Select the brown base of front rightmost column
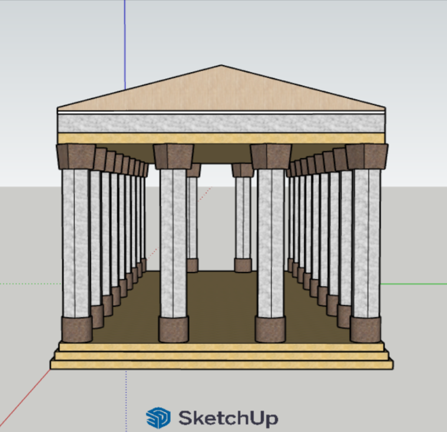The height and width of the screenshot is (432, 447). [x=366, y=329]
